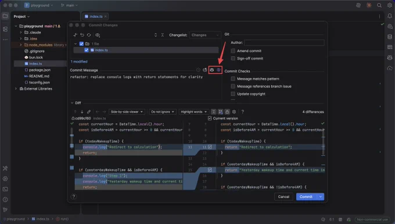This screenshot has width=395, height=224.
Task: Uncheck index.ts in the changes list
Action: coord(87,50)
